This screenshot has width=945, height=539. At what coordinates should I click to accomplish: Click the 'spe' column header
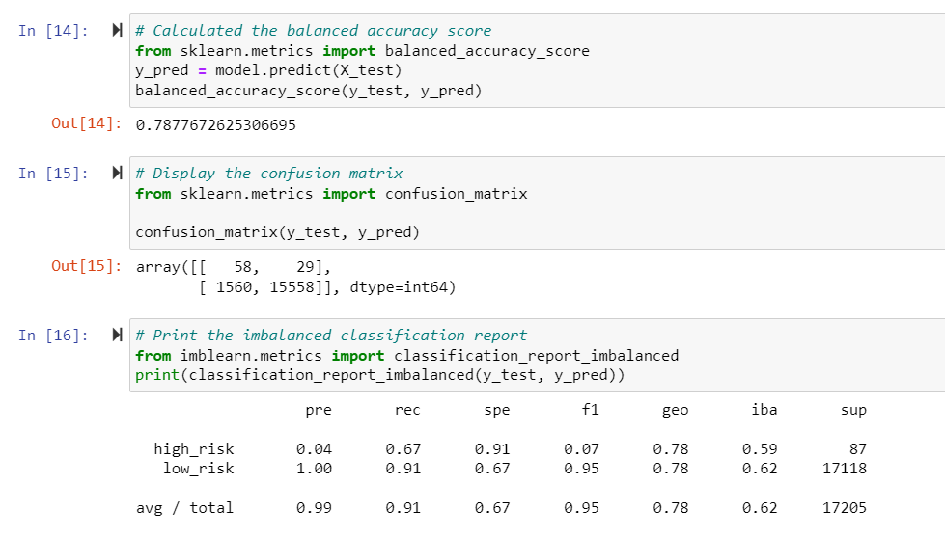(x=496, y=411)
